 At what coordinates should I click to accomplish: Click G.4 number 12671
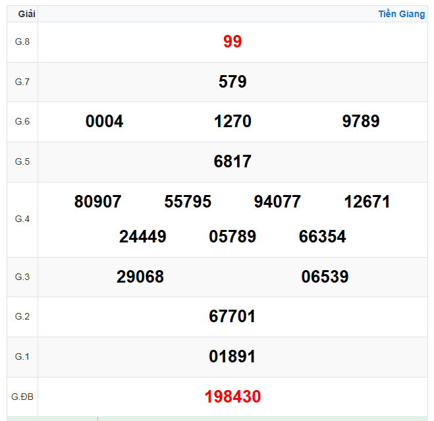tap(367, 202)
